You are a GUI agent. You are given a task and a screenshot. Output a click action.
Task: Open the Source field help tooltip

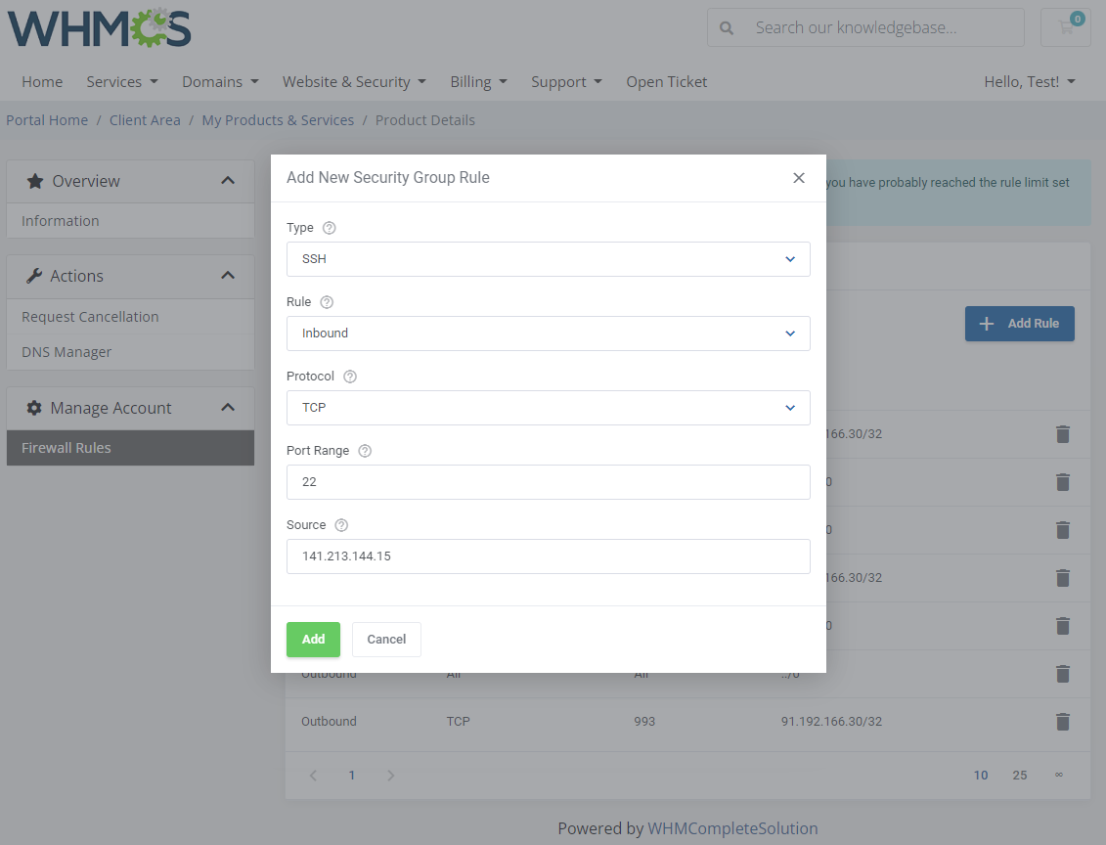(x=340, y=524)
